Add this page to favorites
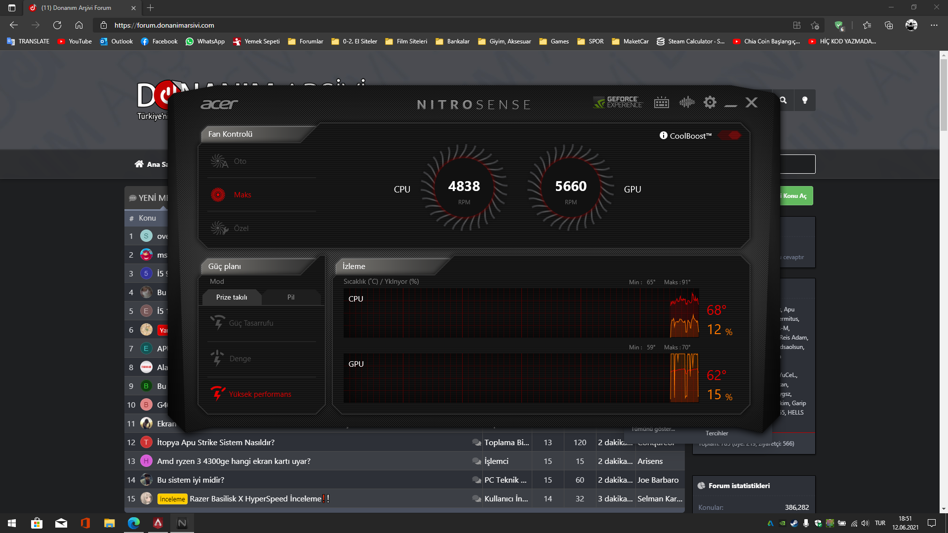The width and height of the screenshot is (948, 533). click(x=815, y=25)
